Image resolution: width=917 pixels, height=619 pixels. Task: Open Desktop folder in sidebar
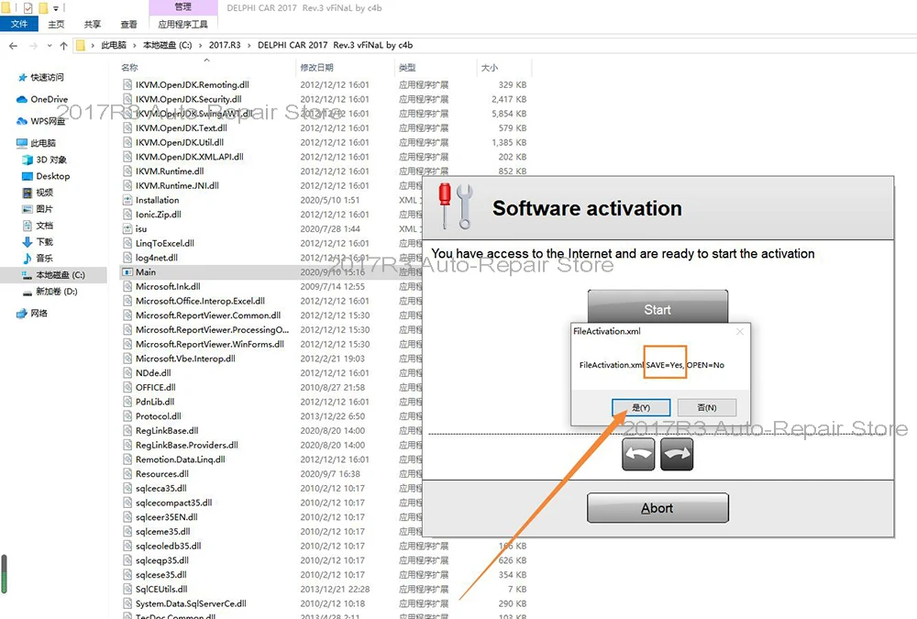46,176
